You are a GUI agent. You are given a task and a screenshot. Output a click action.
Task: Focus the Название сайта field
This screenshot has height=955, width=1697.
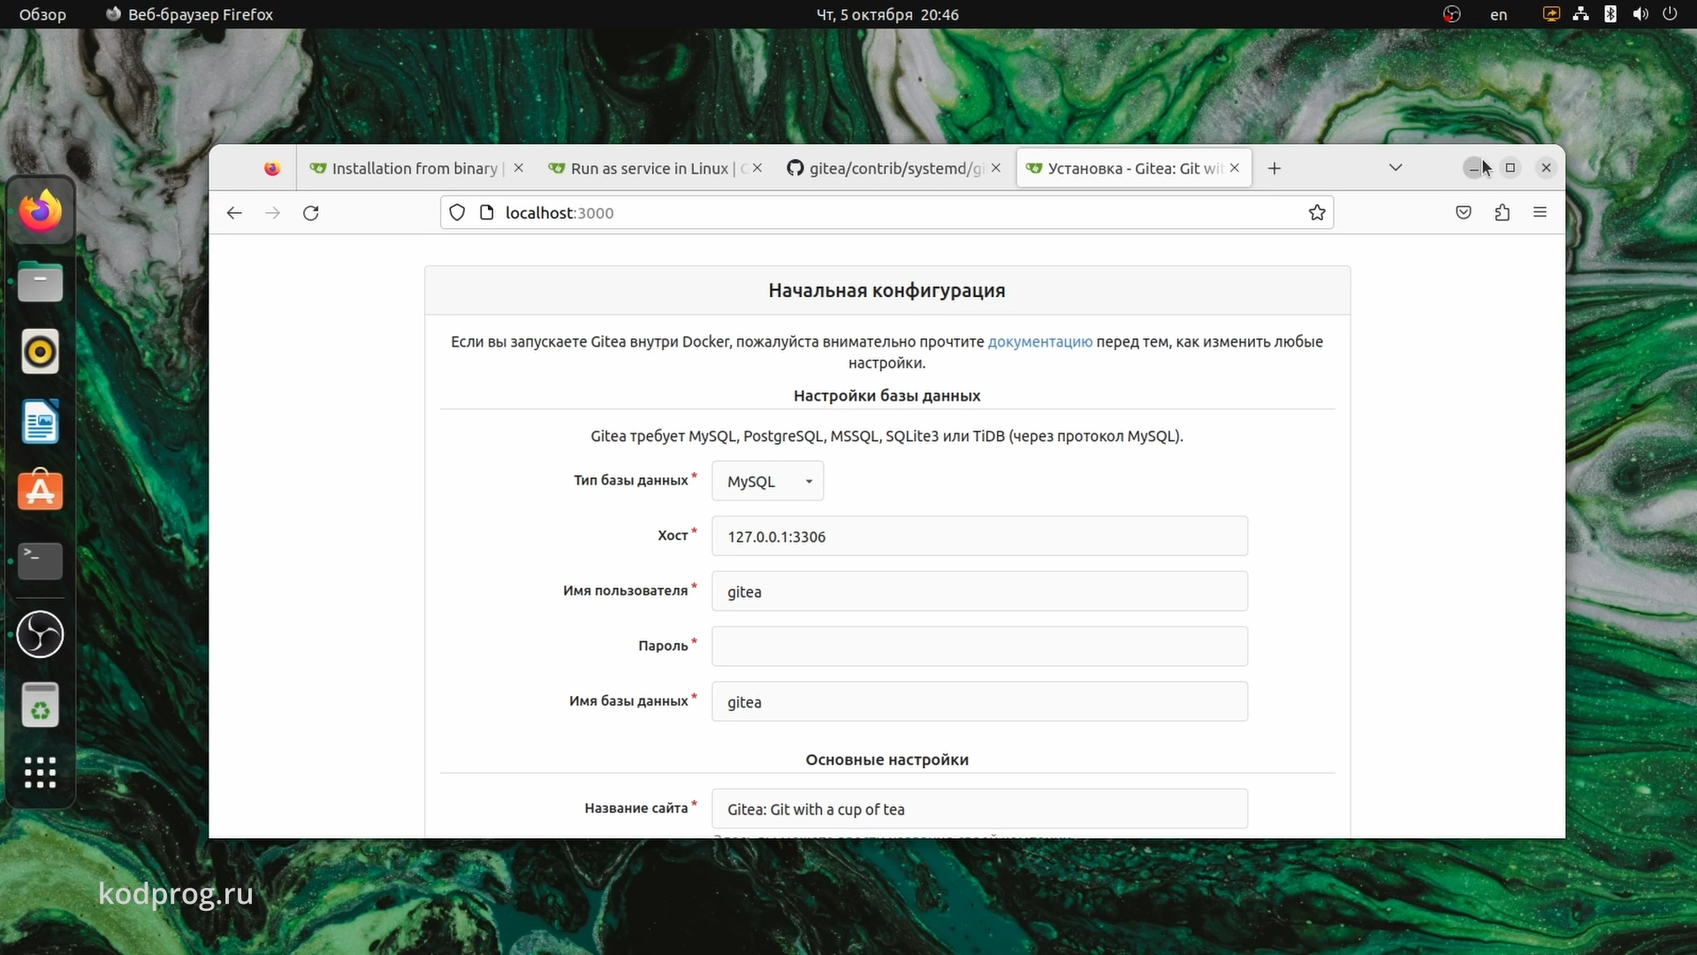(979, 809)
